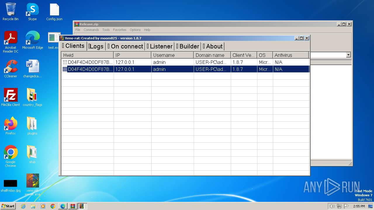Open the CCleaner desktop shortcut
This screenshot has width=374, height=210.
coord(11,69)
